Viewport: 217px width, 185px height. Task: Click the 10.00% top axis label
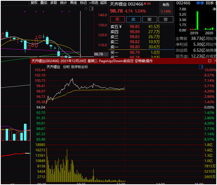[210, 70]
